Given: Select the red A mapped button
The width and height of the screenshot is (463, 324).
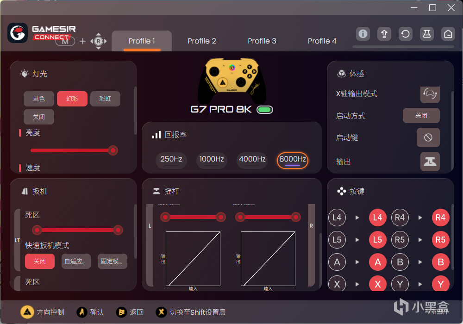Looking at the screenshot, I should (x=378, y=262).
